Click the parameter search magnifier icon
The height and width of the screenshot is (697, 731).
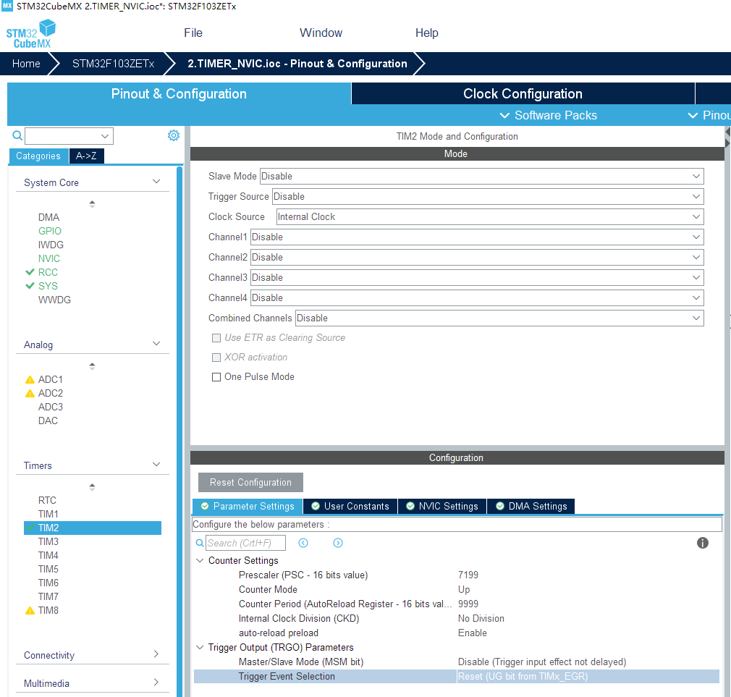coord(200,543)
